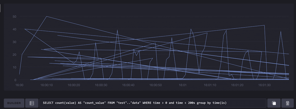Viewport: 296px width, 109px height.
Task: Click the 30 label on the y-axis
Action: pos(15,42)
